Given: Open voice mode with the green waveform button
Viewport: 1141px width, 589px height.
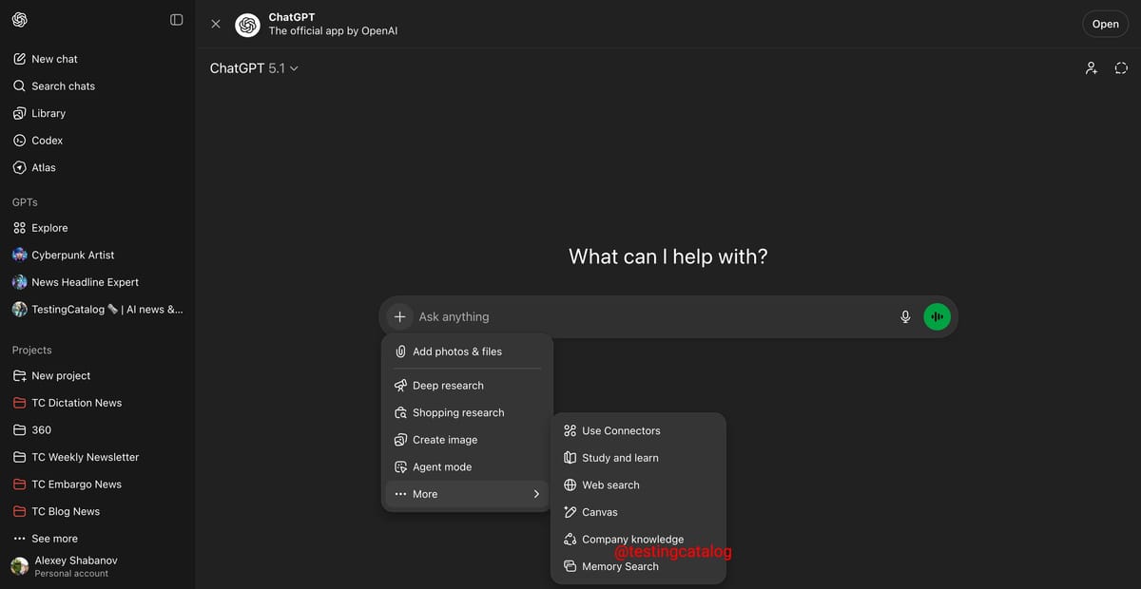Looking at the screenshot, I should pos(937,316).
